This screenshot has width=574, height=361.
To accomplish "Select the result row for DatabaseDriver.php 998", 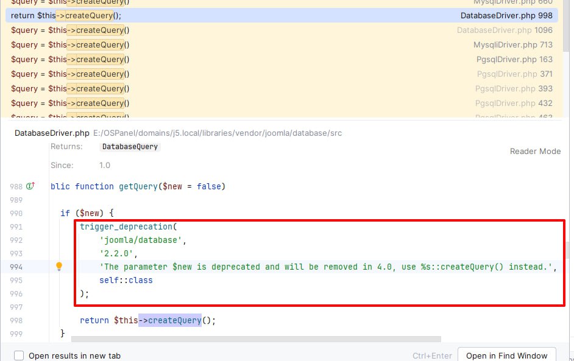I will tap(282, 15).
